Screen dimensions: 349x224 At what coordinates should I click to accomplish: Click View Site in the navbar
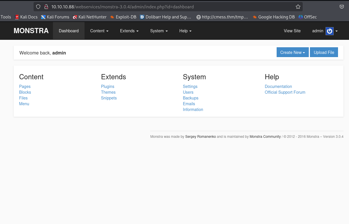point(292,31)
